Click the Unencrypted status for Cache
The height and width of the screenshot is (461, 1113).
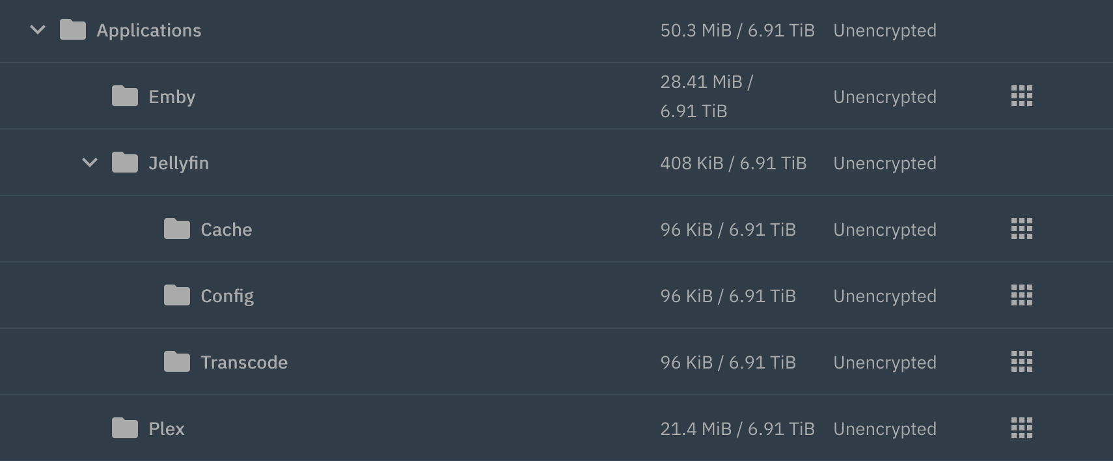point(885,230)
